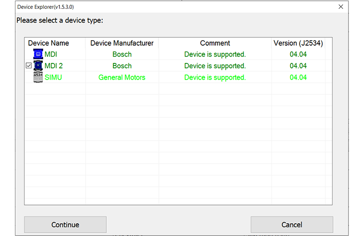The image size is (364, 236).
Task: Select the MDI 2 device name
Action: tap(54, 66)
